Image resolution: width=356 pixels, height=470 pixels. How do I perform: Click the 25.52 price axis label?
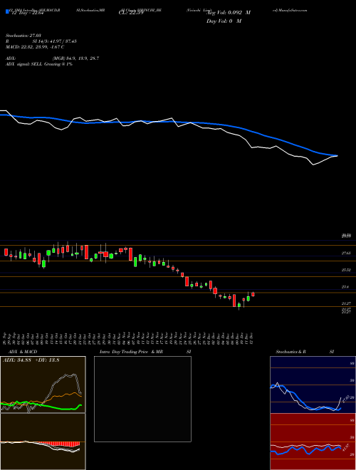coord(346,270)
